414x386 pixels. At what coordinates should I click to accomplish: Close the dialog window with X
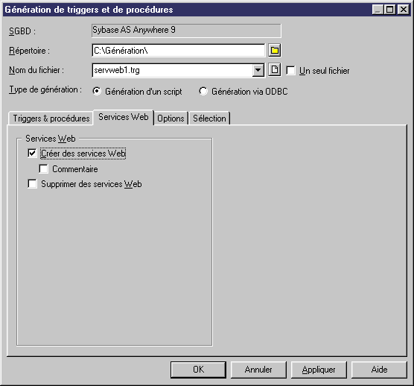404,10
